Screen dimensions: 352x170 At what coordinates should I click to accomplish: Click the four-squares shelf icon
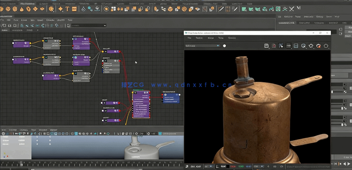point(113,9)
